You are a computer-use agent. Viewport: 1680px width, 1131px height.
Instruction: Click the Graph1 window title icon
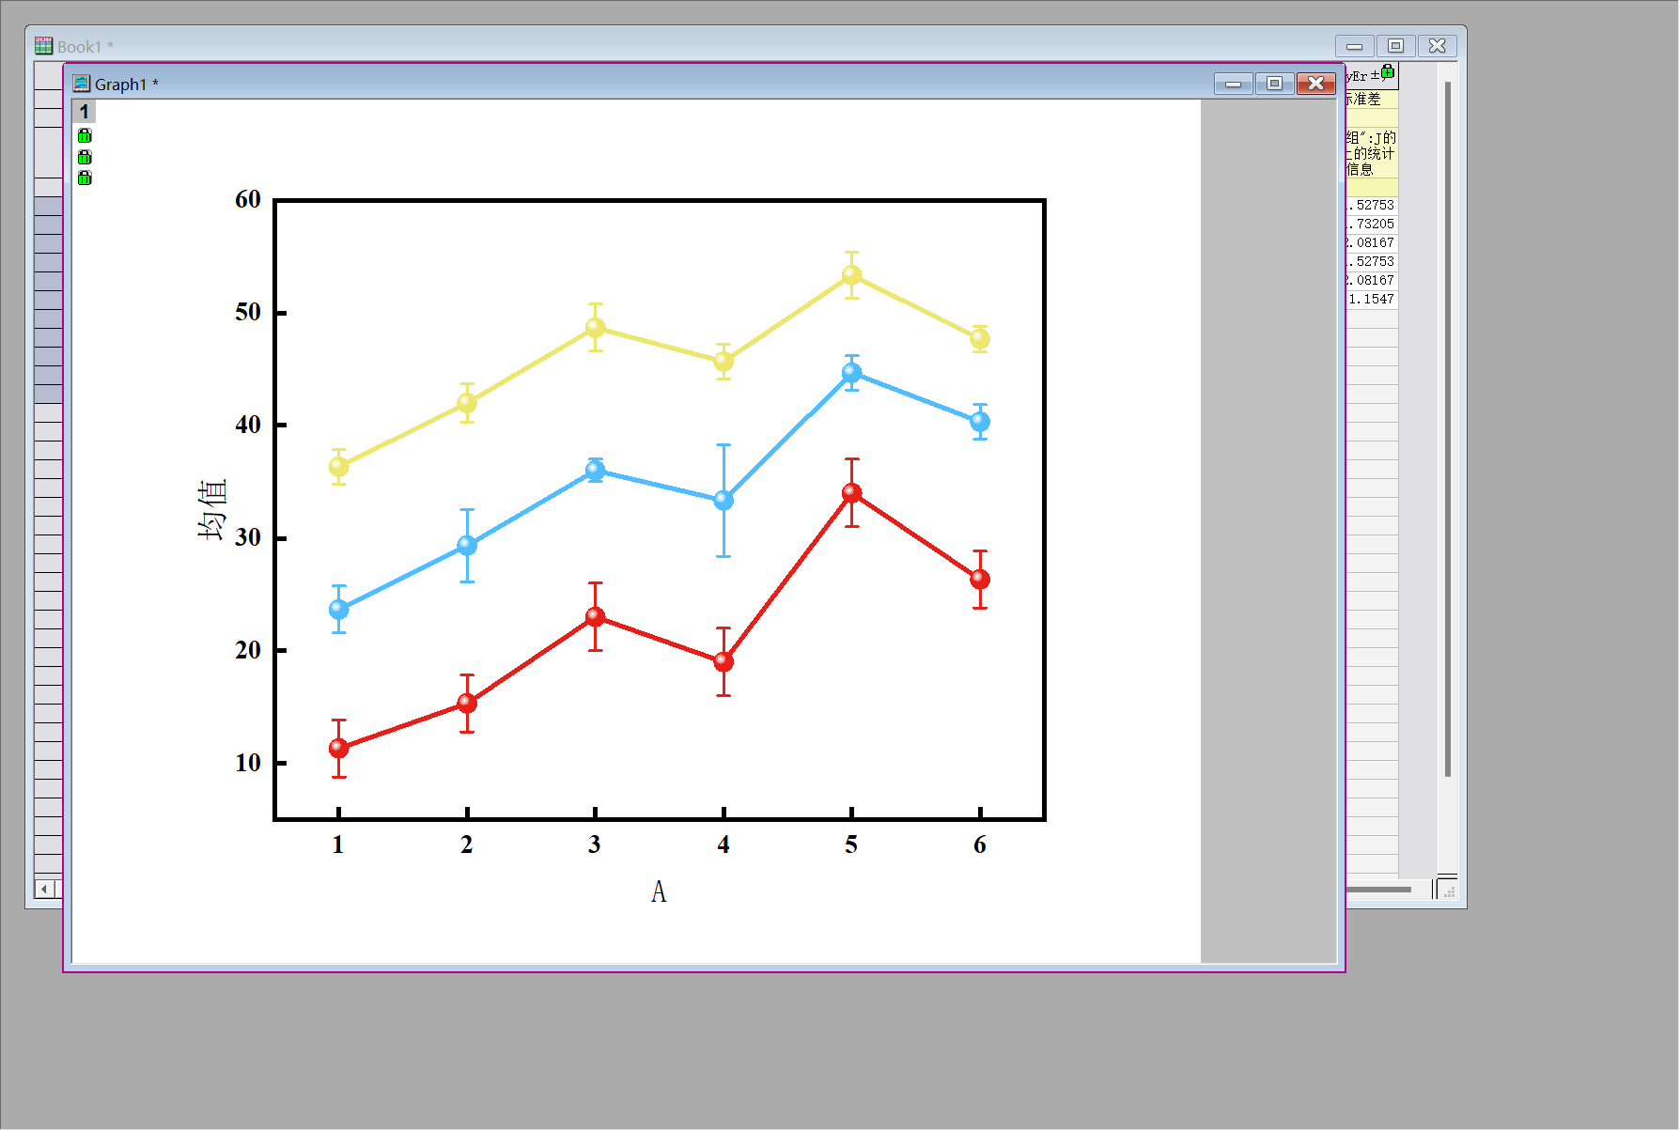[x=82, y=84]
